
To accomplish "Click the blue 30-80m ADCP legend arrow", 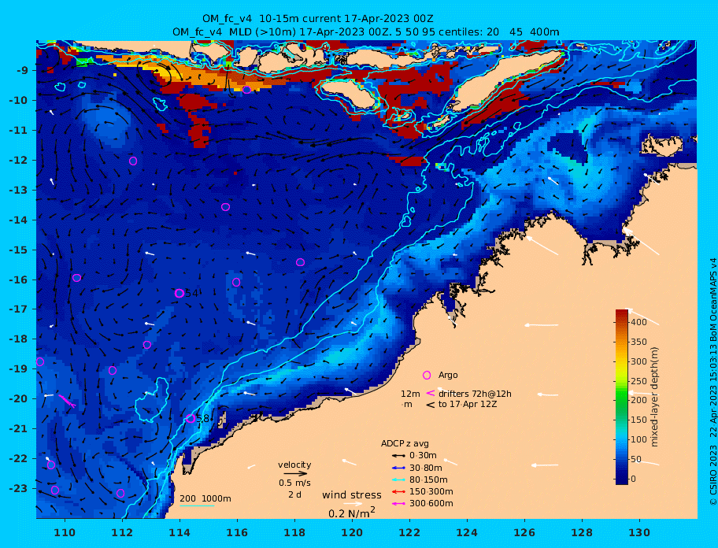I will [398, 468].
